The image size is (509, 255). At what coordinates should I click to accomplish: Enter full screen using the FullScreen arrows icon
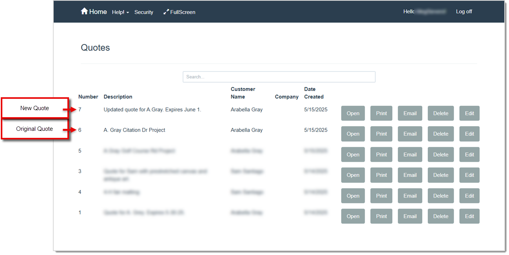pos(166,12)
